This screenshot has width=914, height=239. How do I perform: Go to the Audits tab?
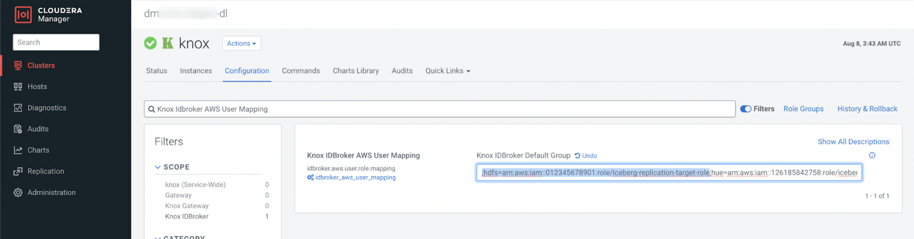402,71
